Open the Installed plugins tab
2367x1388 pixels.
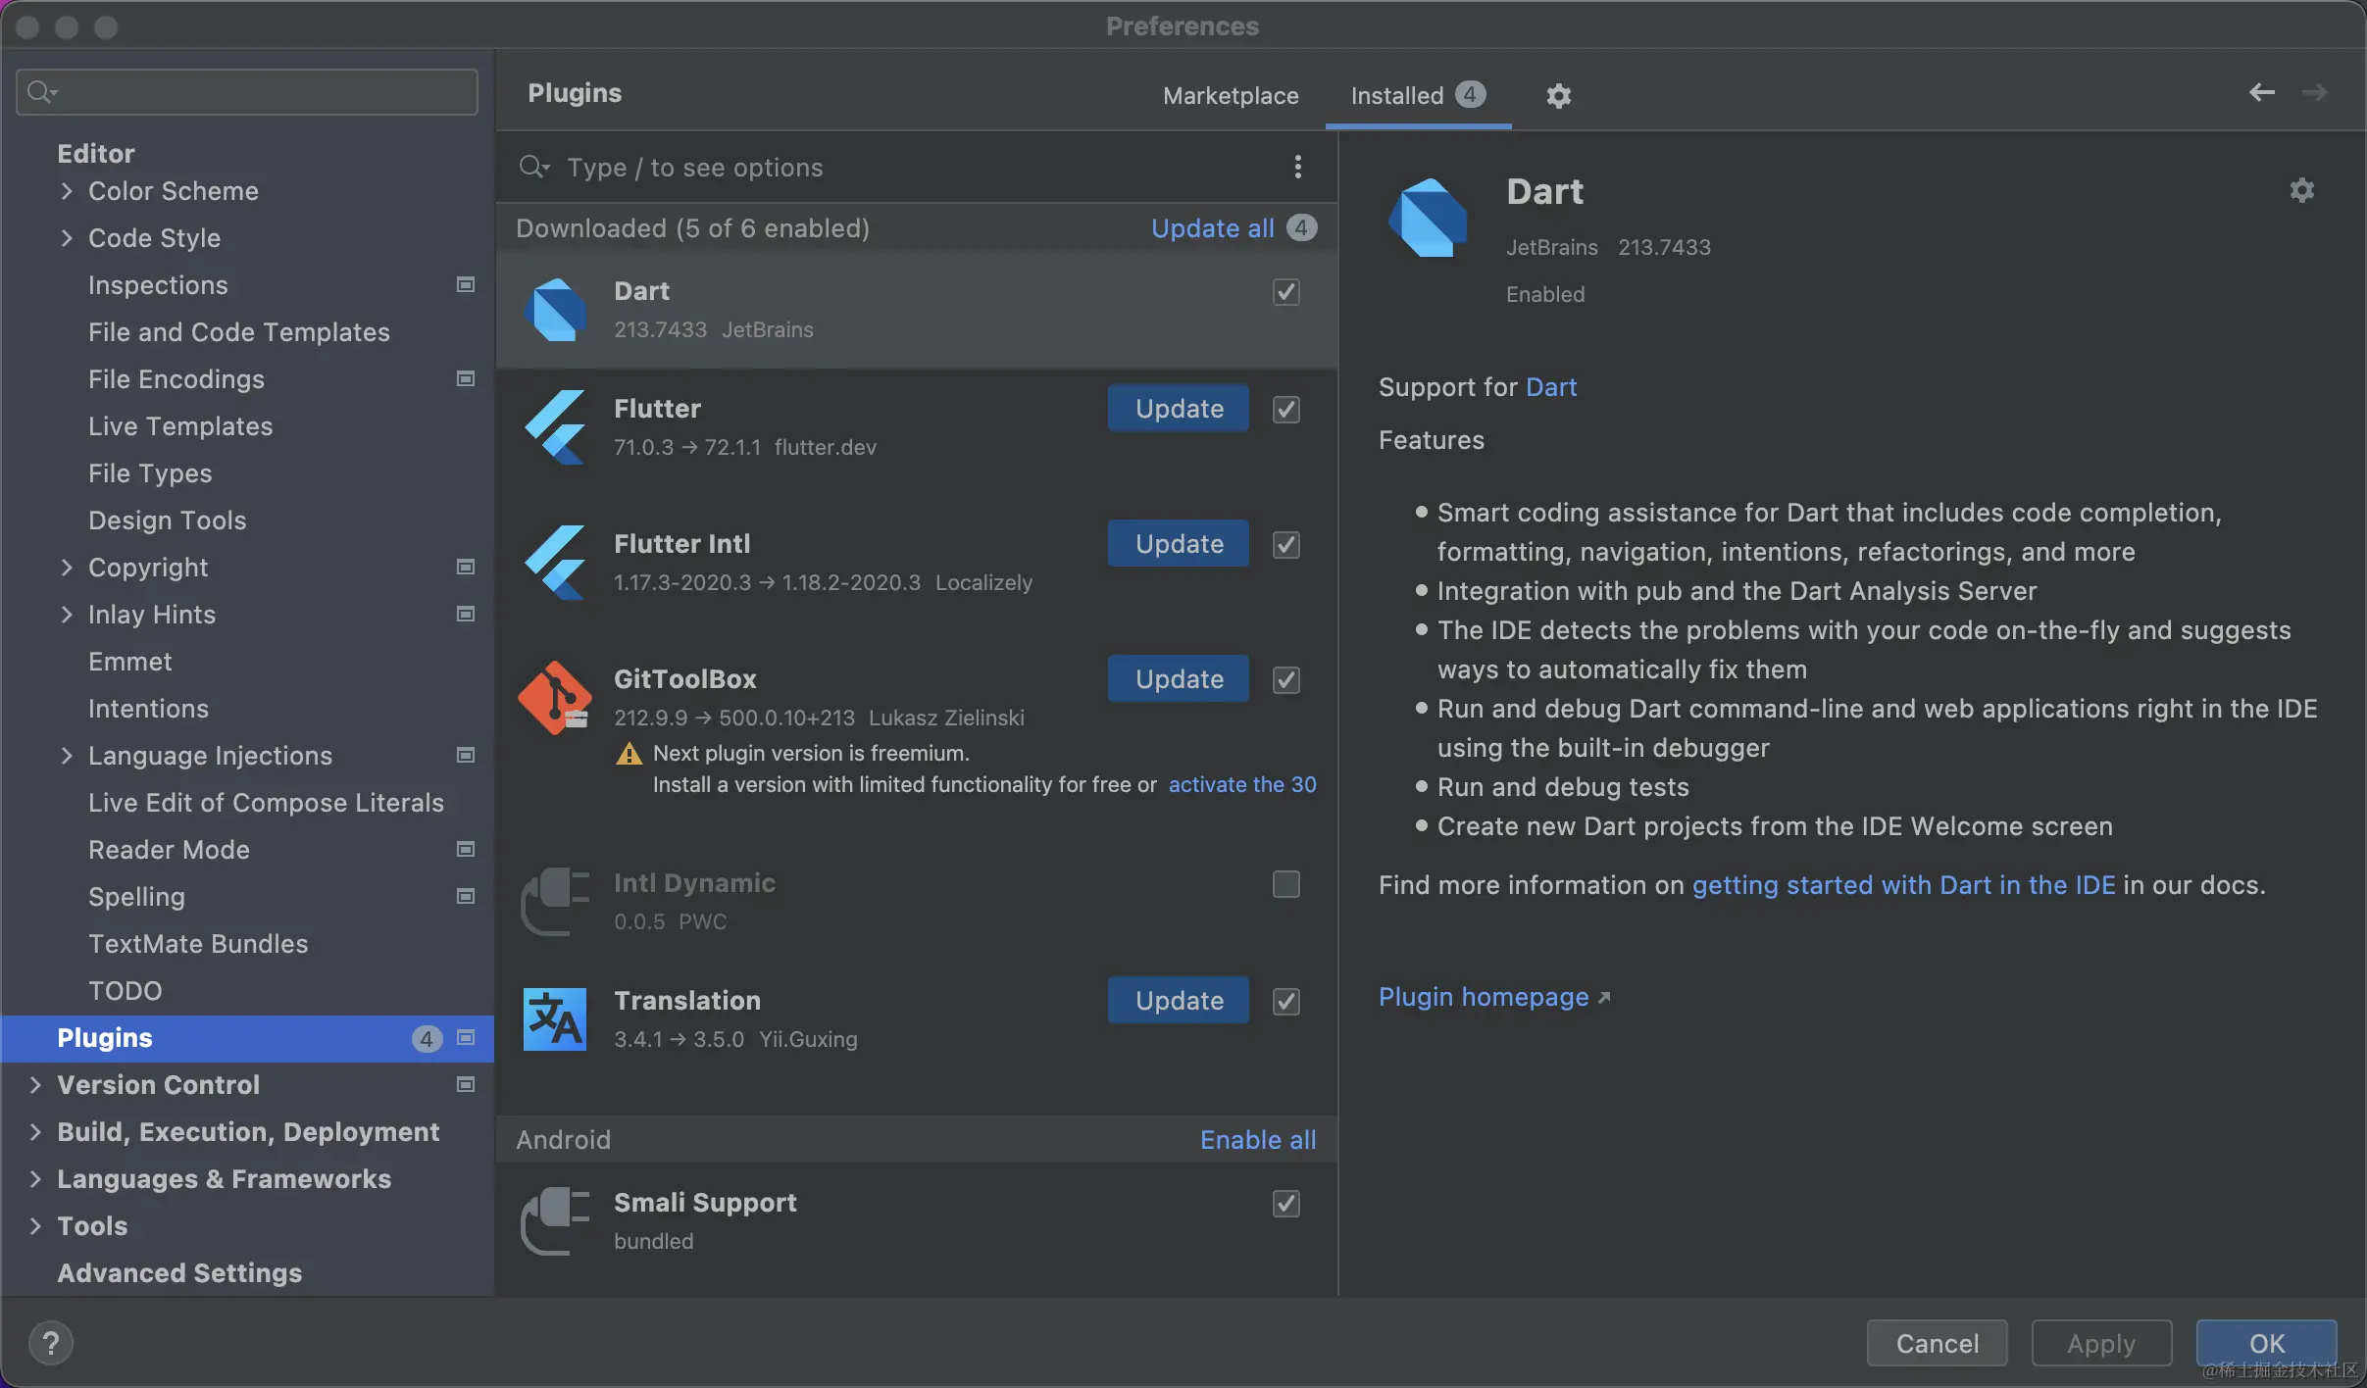(x=1396, y=95)
